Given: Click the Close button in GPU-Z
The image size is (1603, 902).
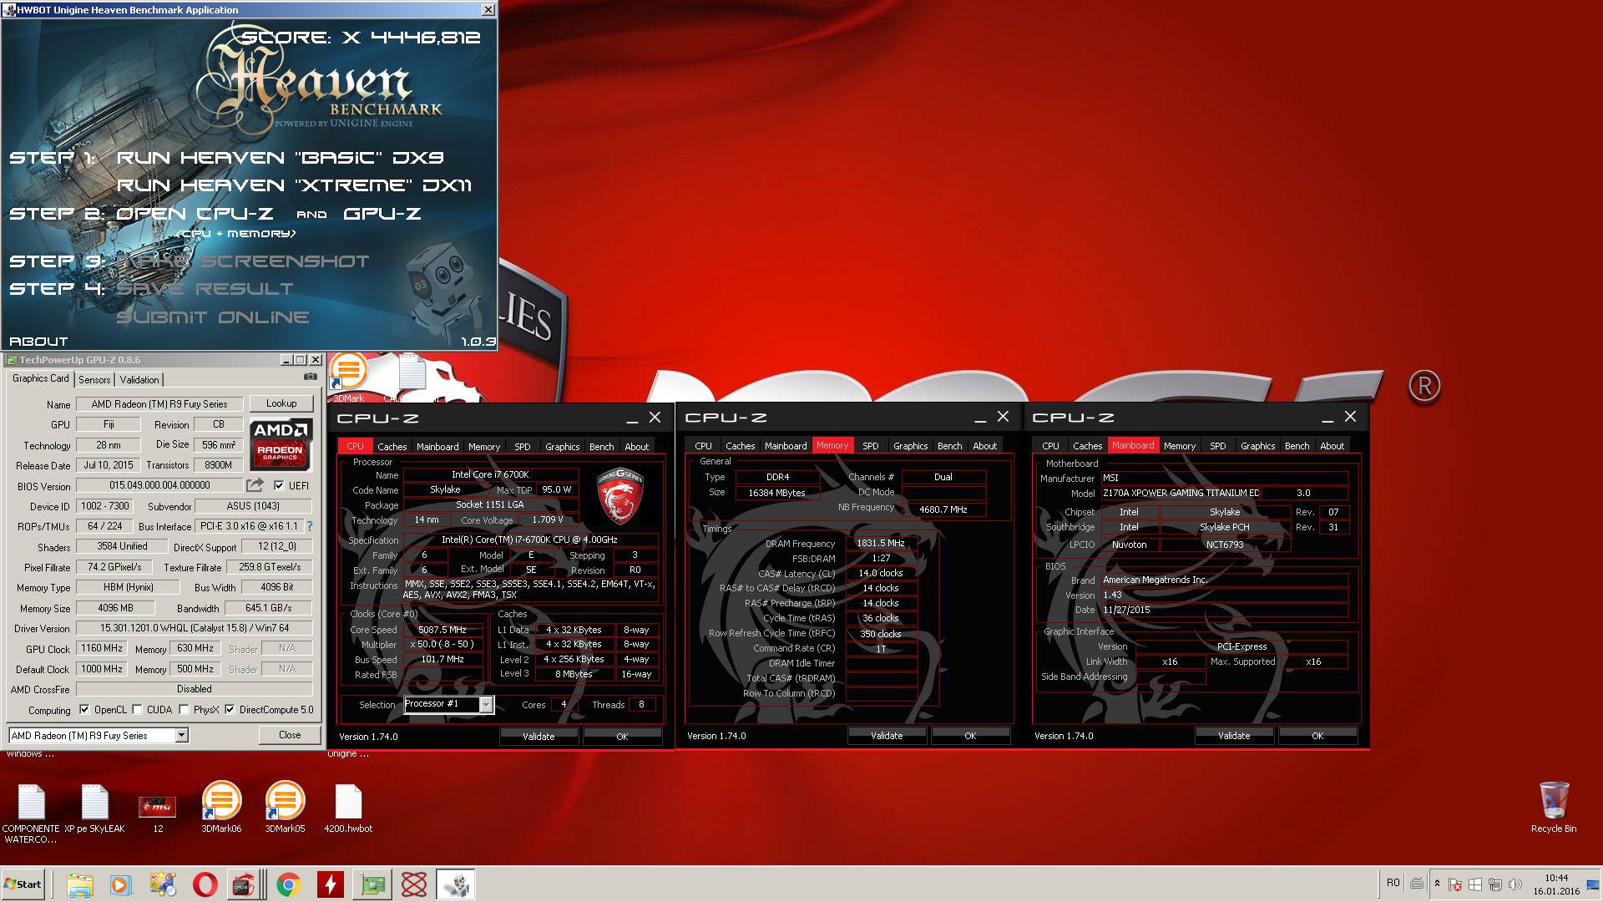Looking at the screenshot, I should (290, 735).
